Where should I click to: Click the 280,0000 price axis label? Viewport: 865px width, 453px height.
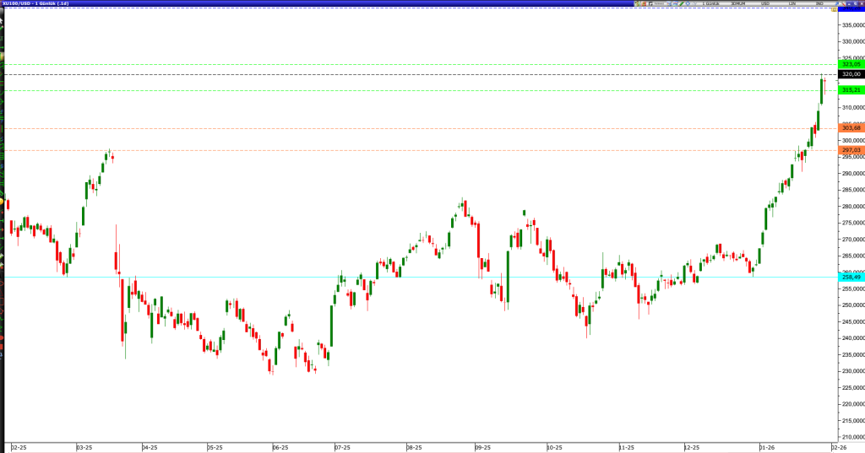(851, 206)
